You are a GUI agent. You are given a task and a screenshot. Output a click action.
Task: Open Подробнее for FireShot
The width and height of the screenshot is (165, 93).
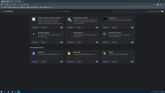point(35,28)
